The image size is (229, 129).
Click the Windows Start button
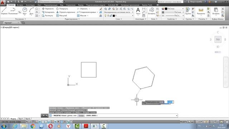coord(4,126)
